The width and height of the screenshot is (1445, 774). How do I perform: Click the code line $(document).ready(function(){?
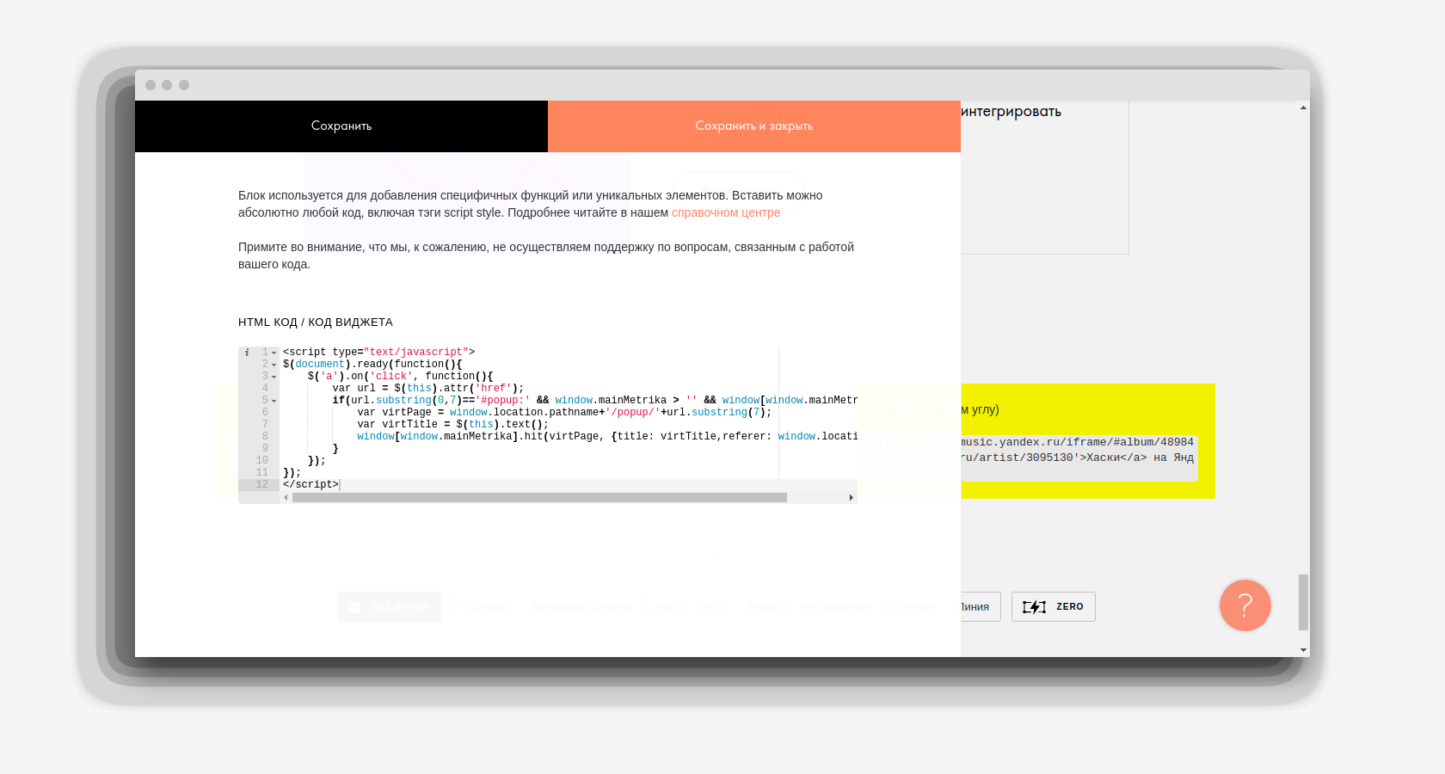tap(372, 365)
